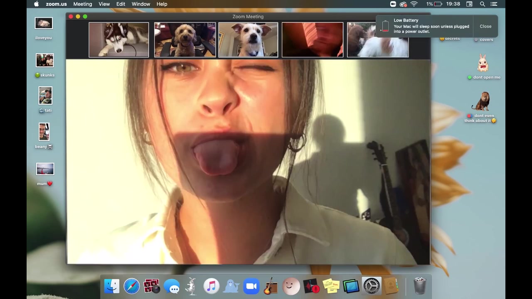Open Notification Center

(494, 4)
